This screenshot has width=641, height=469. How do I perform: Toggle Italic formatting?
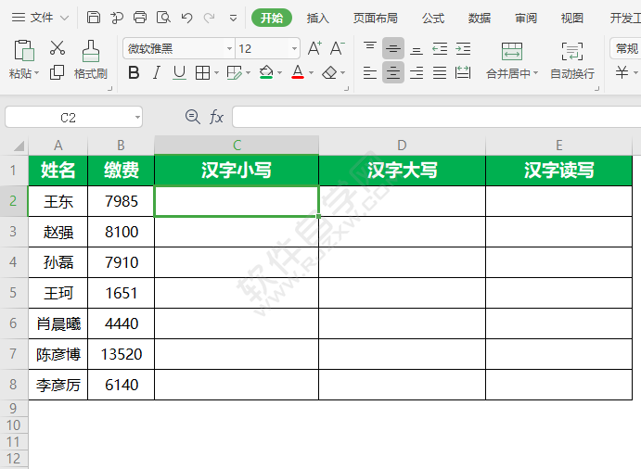[x=156, y=73]
